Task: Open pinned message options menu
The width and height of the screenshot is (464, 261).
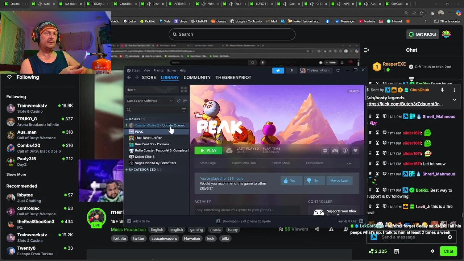Action: pyautogui.click(x=454, y=90)
